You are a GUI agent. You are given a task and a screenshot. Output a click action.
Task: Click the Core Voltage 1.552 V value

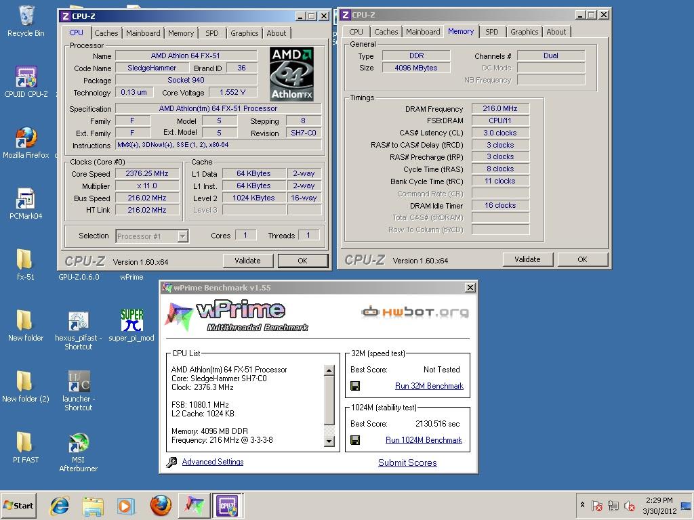(232, 92)
